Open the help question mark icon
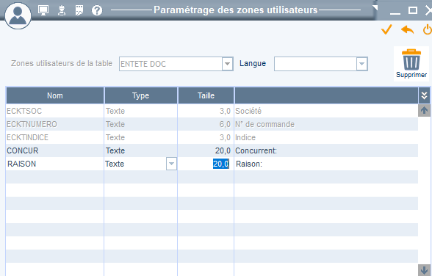The image size is (432, 276). (x=97, y=10)
